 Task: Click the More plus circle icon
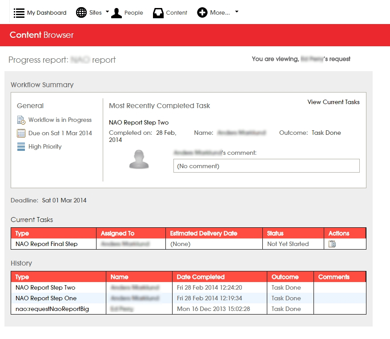202,12
